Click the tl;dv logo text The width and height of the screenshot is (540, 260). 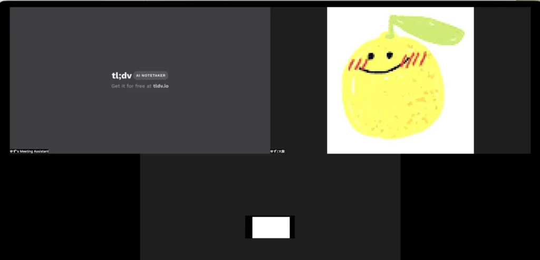click(x=122, y=76)
